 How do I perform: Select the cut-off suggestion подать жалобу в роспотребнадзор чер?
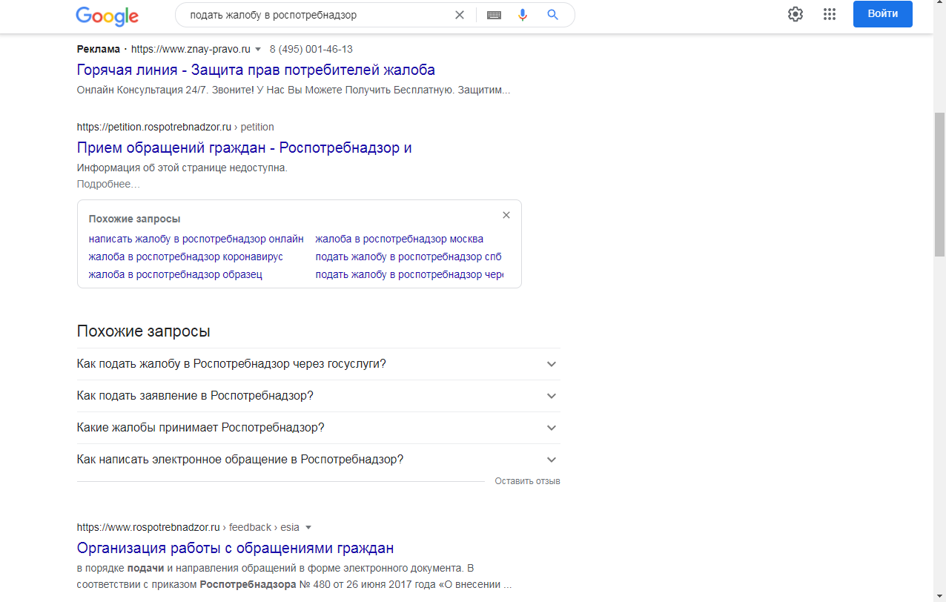click(x=409, y=274)
